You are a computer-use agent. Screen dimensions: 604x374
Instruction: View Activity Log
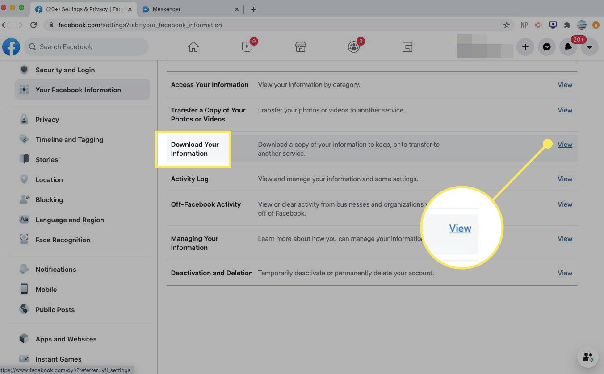[565, 179]
